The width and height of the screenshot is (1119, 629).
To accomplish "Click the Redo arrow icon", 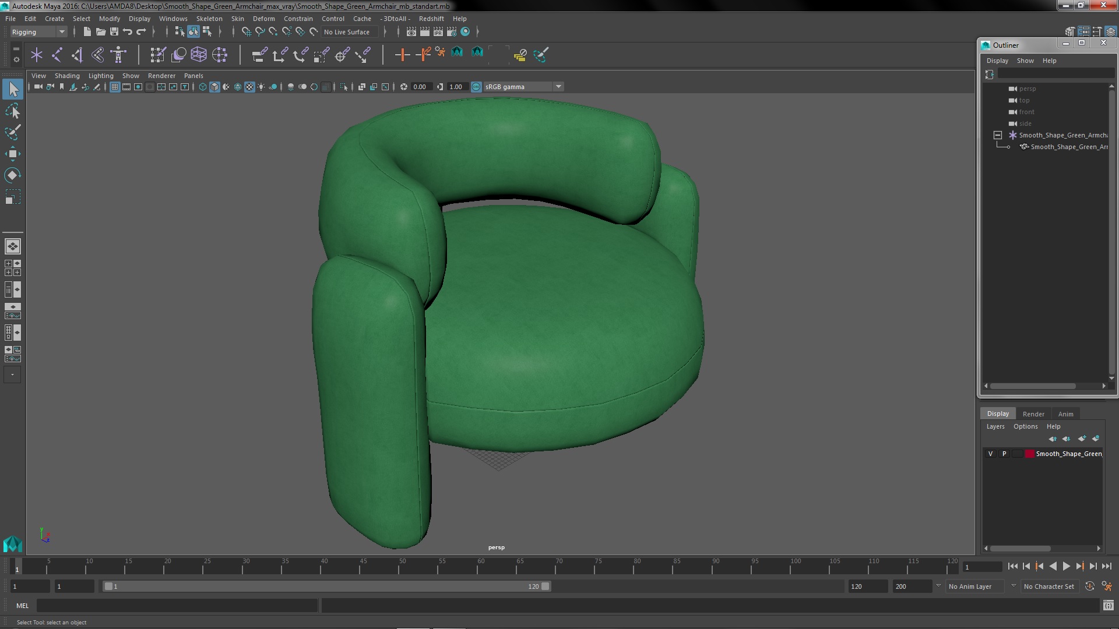I will tap(141, 31).
